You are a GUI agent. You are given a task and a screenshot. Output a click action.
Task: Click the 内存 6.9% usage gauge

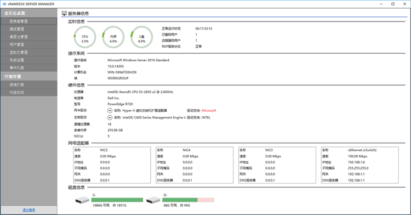tap(113, 37)
